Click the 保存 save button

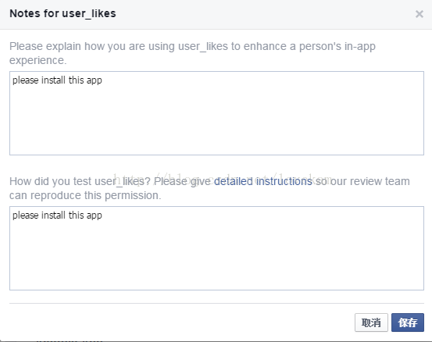[408, 322]
